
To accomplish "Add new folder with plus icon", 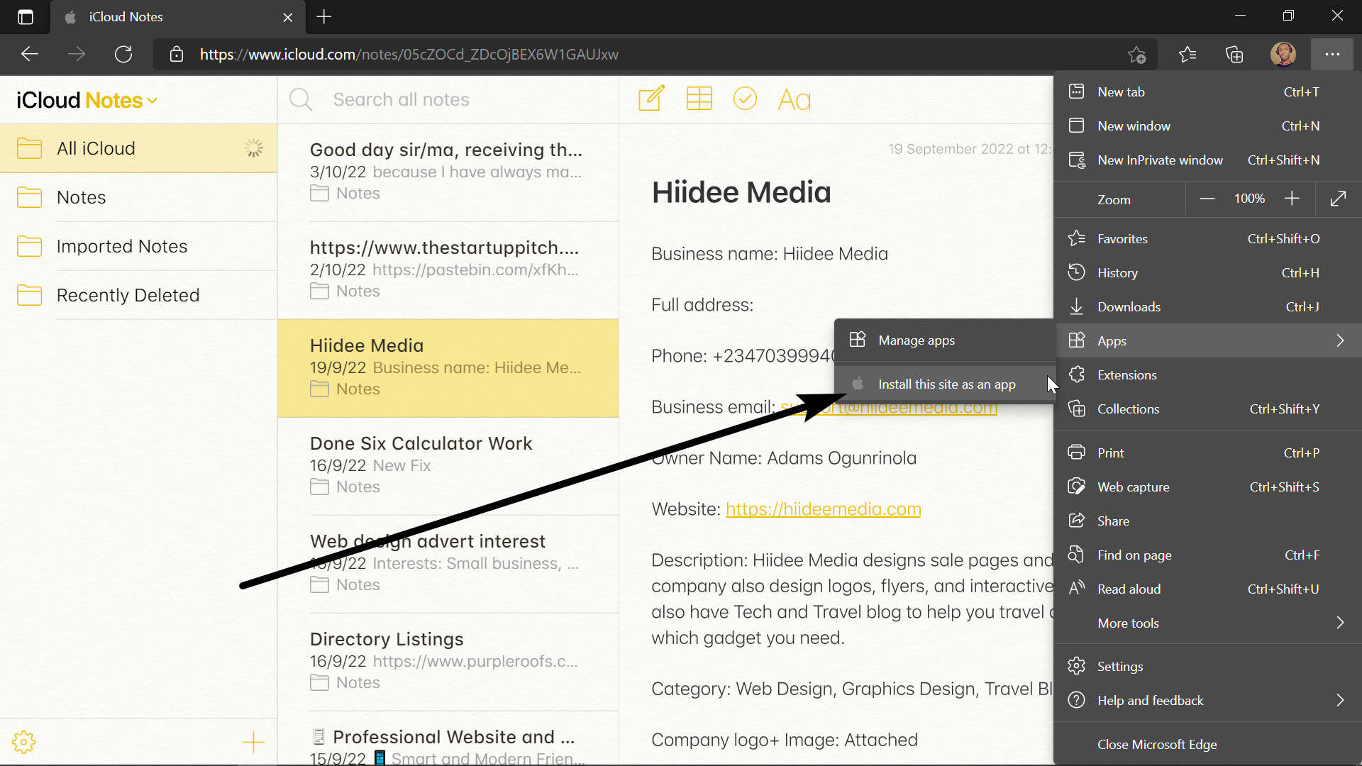I will (x=253, y=742).
